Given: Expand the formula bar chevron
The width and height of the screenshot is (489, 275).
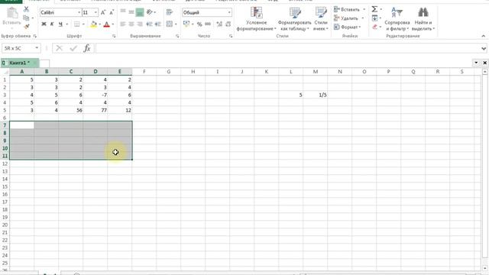Looking at the screenshot, I should [484, 48].
